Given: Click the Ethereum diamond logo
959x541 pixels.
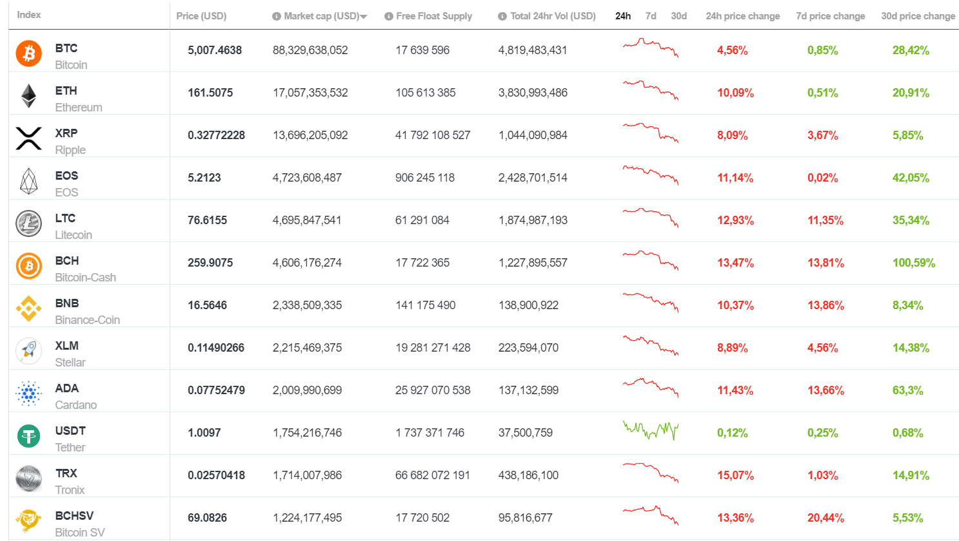Looking at the screenshot, I should 29,96.
